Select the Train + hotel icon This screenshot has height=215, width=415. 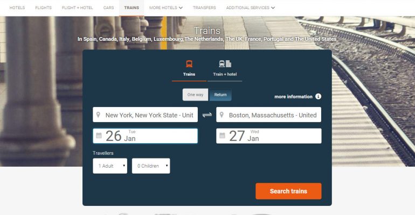[225, 64]
